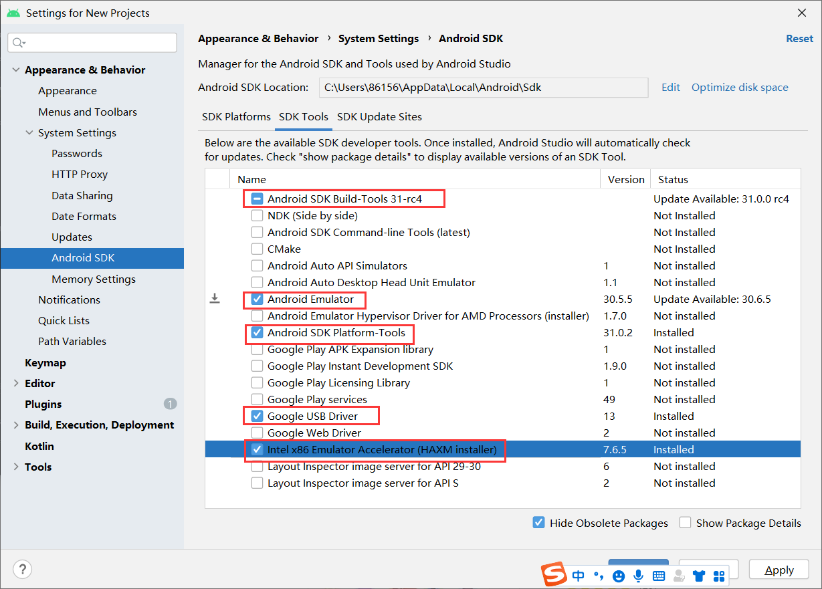Check Android Auto Desktop Head Unit Emulator

tap(257, 282)
